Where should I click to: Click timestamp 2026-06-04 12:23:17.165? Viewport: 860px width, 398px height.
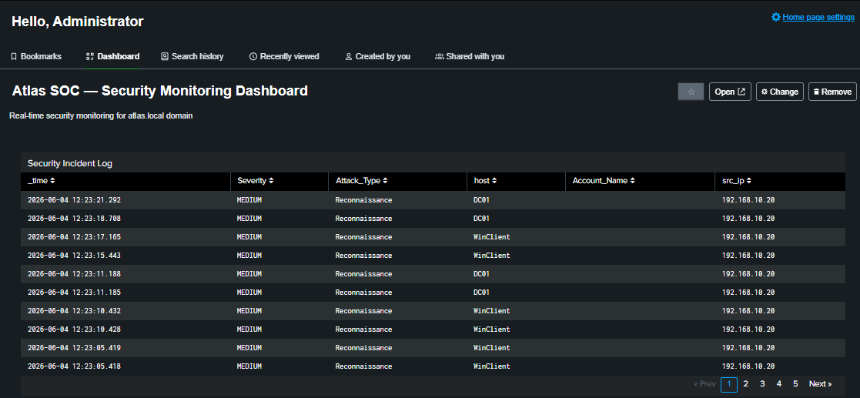click(x=74, y=237)
